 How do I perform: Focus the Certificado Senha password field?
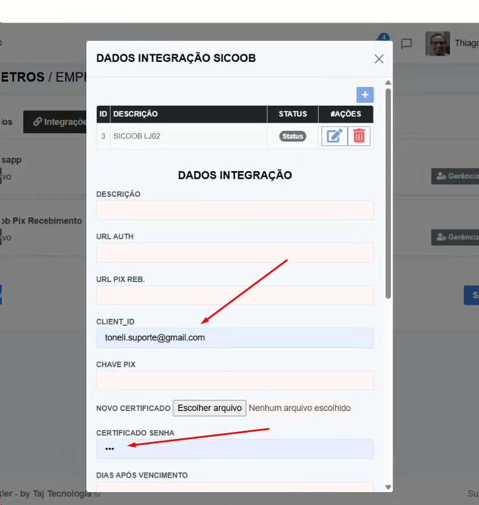tap(235, 449)
